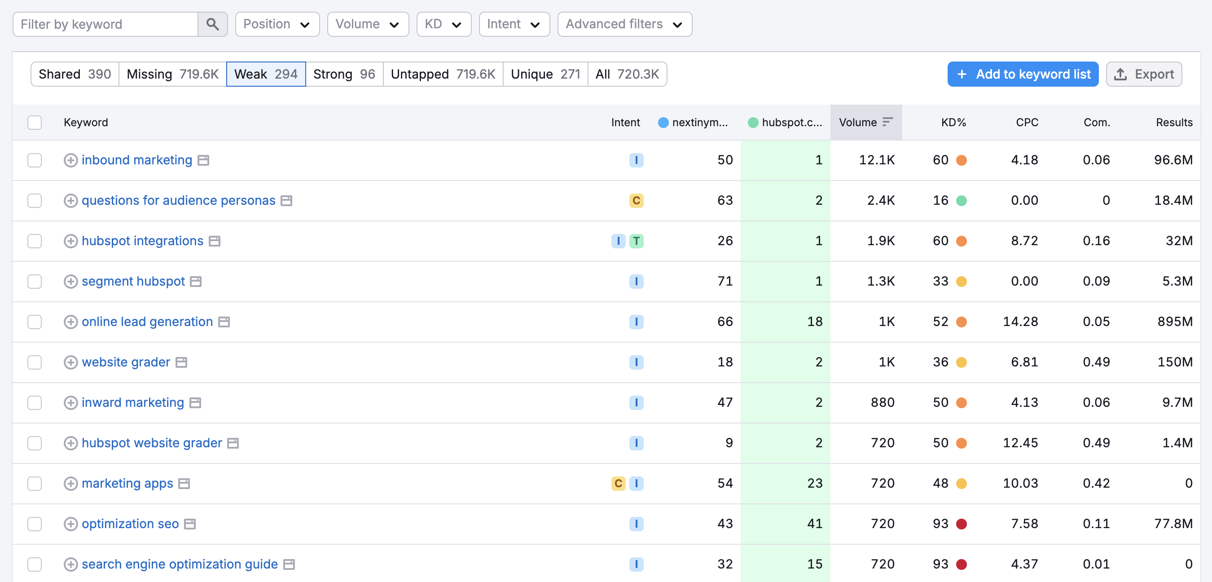Viewport: 1212px width, 582px height.
Task: Expand the Advanced filters dropdown
Action: pos(624,24)
